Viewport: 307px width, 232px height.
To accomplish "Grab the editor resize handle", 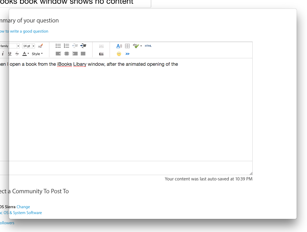I will click(x=251, y=173).
